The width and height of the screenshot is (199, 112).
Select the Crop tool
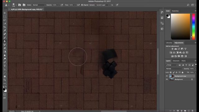(5, 27)
